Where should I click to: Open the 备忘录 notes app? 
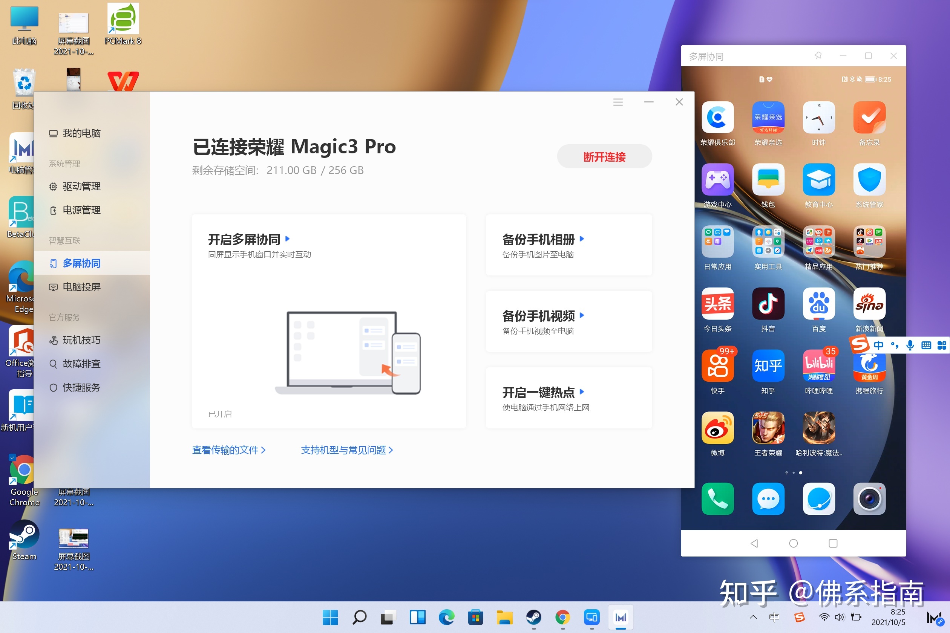(x=869, y=118)
